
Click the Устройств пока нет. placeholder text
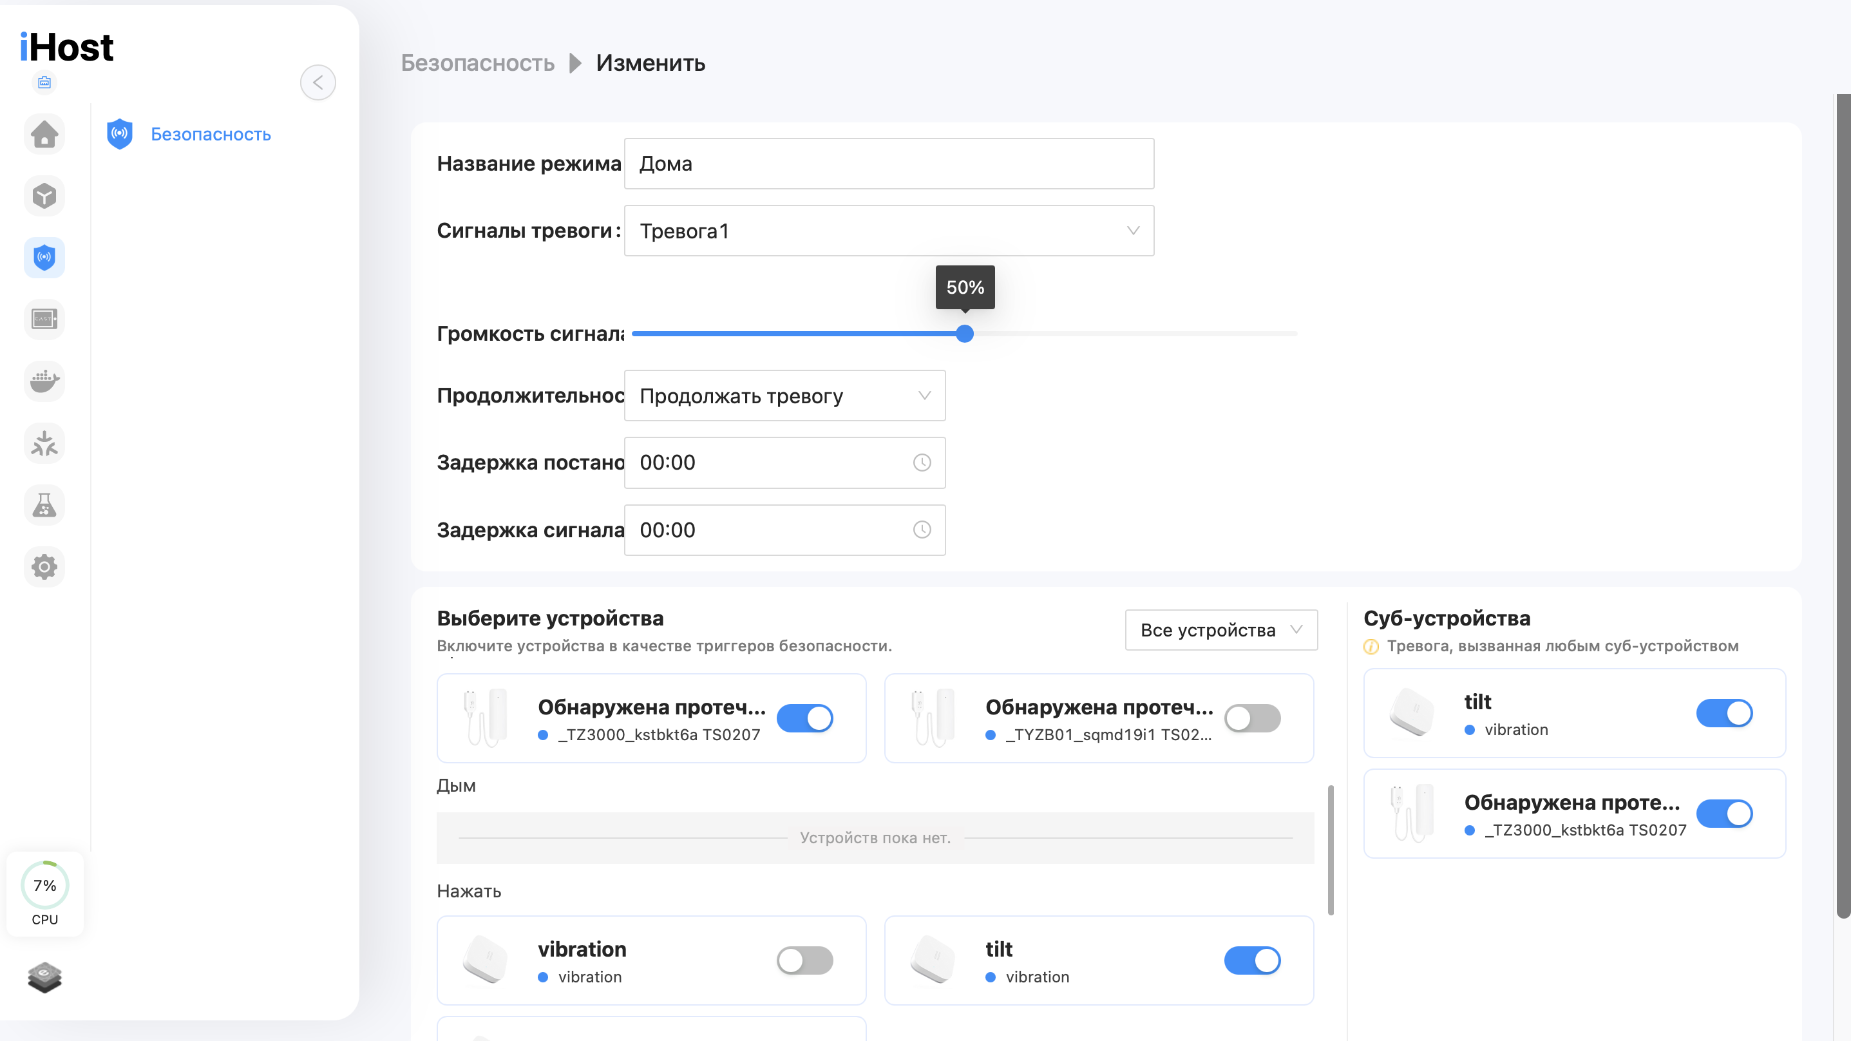coord(875,837)
